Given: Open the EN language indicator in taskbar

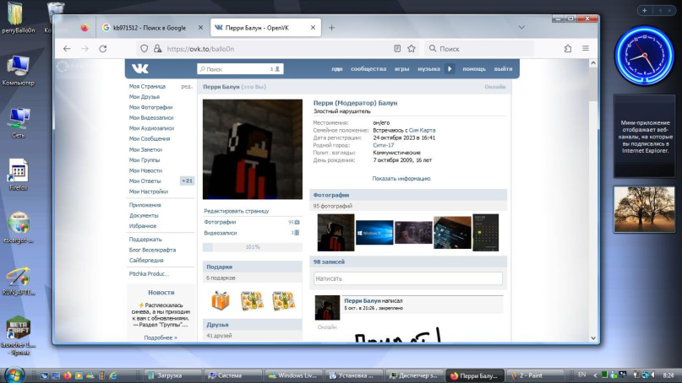Looking at the screenshot, I should tap(581, 374).
